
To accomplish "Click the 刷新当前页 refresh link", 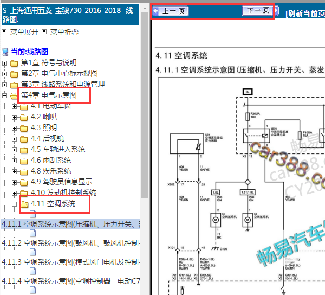I will point(305,14).
